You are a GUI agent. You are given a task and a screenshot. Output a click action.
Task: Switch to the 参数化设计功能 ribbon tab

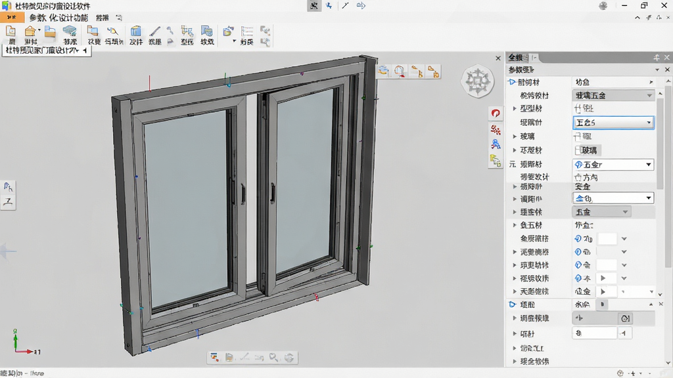tap(58, 18)
